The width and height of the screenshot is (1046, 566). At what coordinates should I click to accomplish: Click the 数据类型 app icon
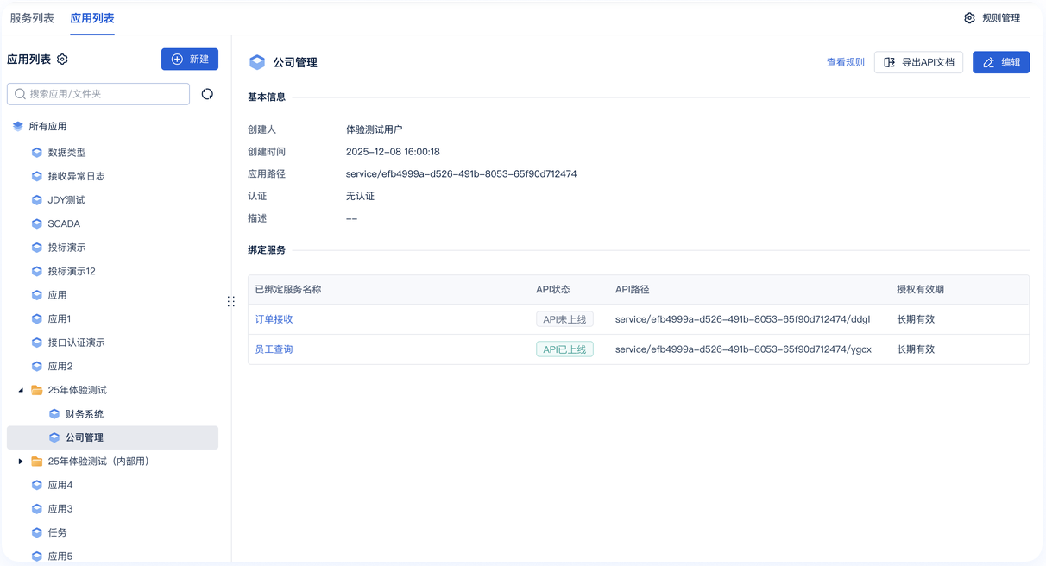click(x=37, y=153)
